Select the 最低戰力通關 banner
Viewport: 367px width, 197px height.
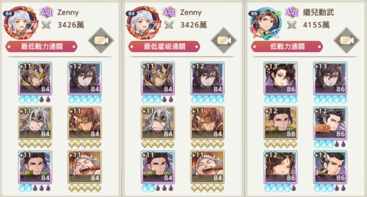click(41, 47)
